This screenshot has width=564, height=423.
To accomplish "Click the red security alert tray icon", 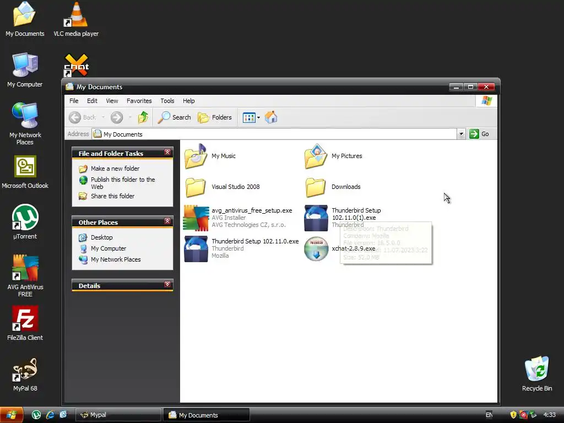I will [x=524, y=415].
